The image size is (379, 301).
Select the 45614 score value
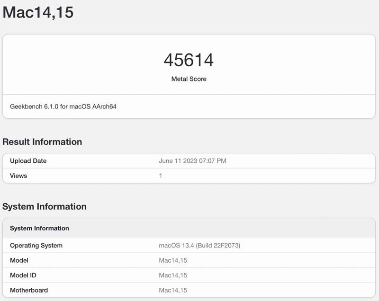coord(189,60)
